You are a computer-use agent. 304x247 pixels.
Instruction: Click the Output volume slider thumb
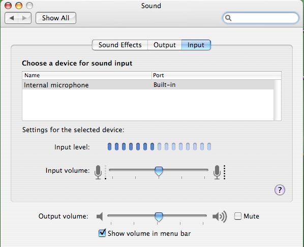pyautogui.click(x=159, y=217)
